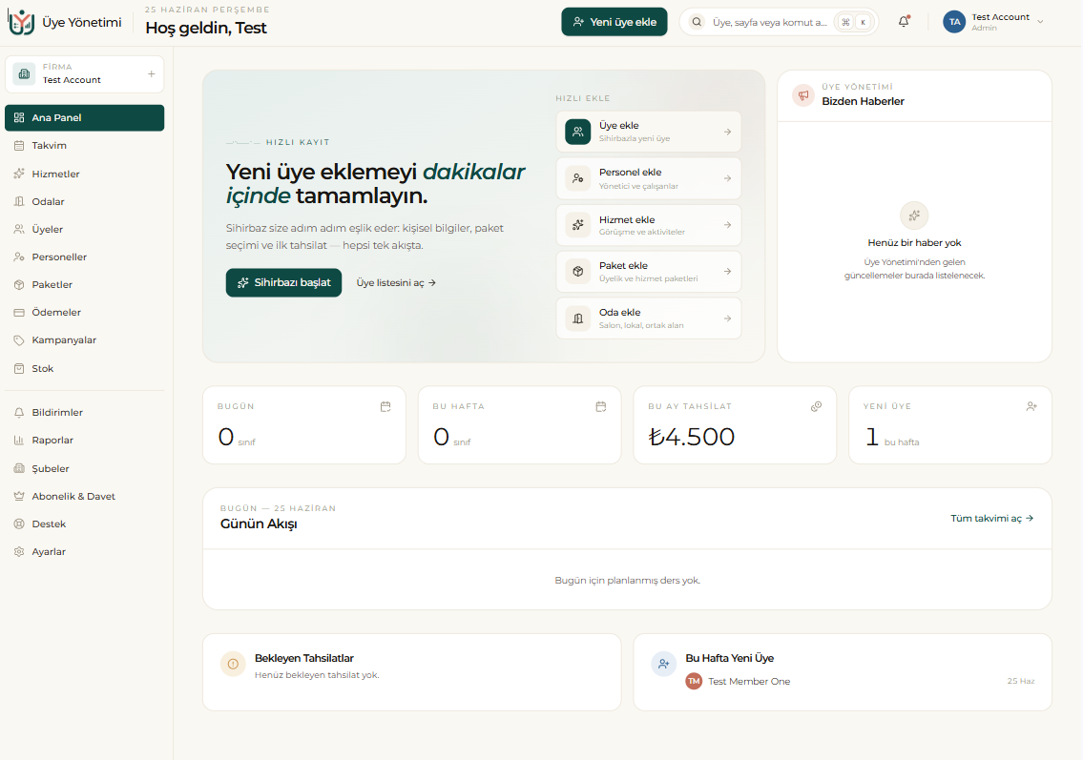The width and height of the screenshot is (1083, 760).
Task: Click the Üye Yönetimi logo icon
Action: [21, 22]
